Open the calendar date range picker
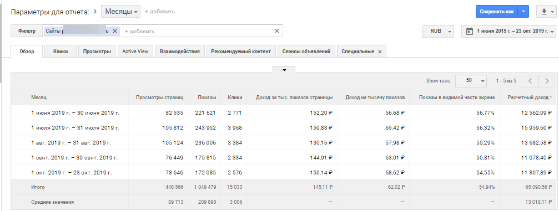 click(x=508, y=31)
